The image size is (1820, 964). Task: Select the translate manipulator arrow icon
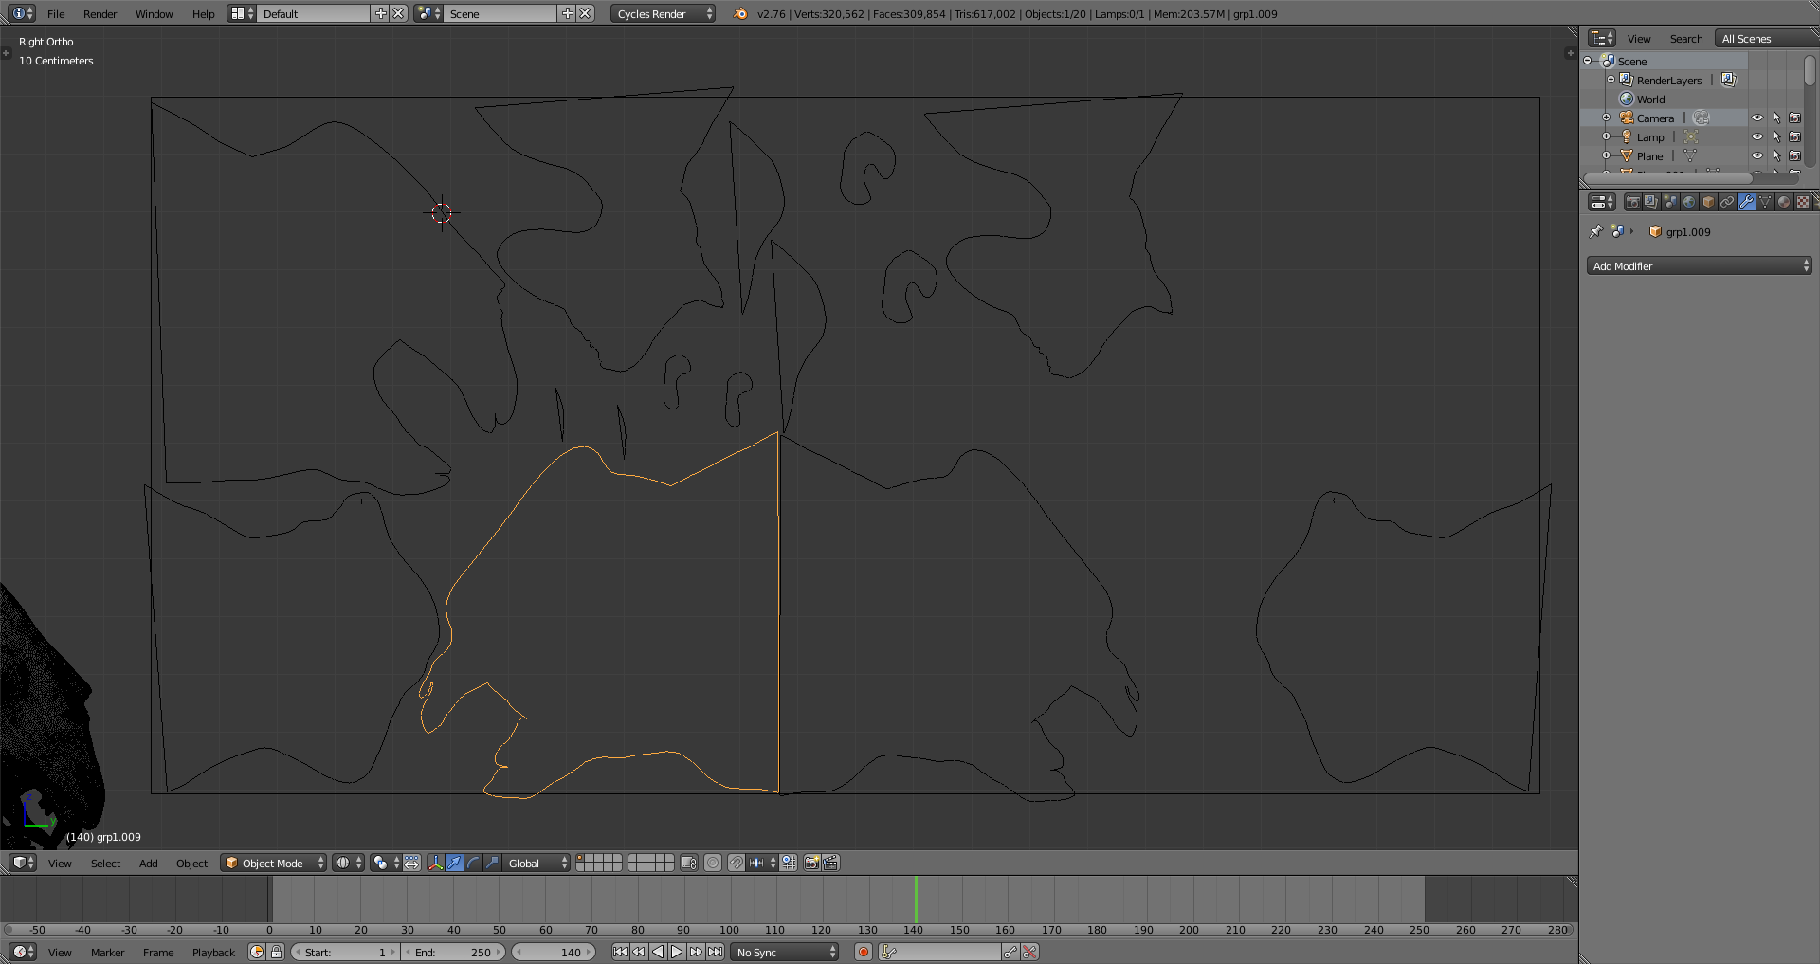[x=454, y=863]
